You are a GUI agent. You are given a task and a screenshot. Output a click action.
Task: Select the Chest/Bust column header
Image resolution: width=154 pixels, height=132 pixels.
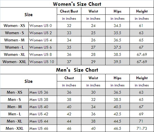click(69, 11)
